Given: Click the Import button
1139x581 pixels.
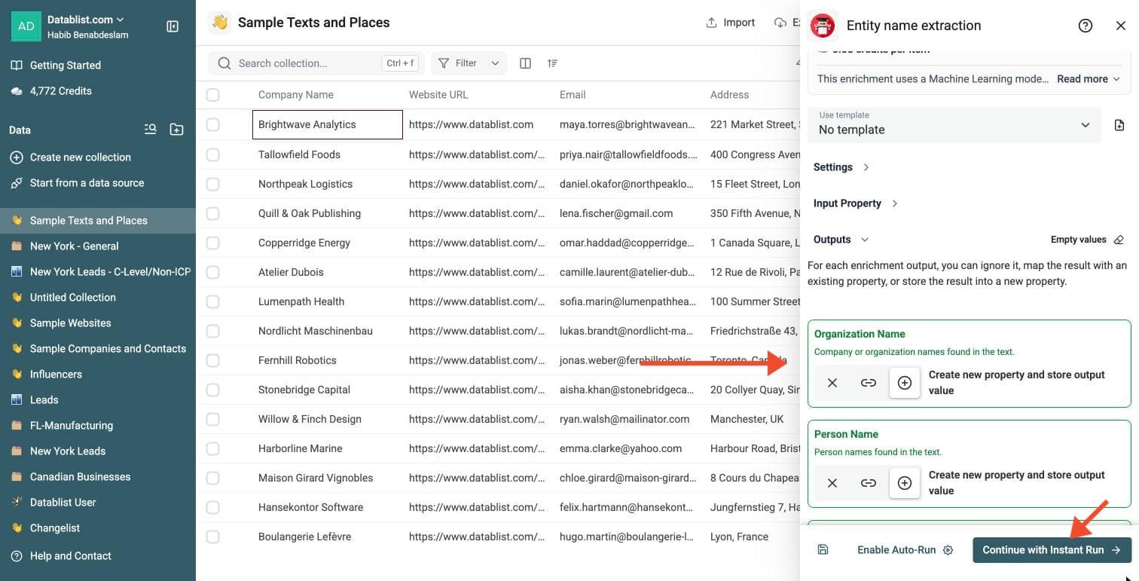Looking at the screenshot, I should (x=730, y=23).
